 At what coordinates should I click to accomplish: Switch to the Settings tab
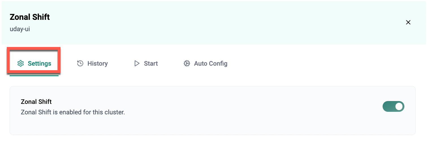[x=39, y=63]
